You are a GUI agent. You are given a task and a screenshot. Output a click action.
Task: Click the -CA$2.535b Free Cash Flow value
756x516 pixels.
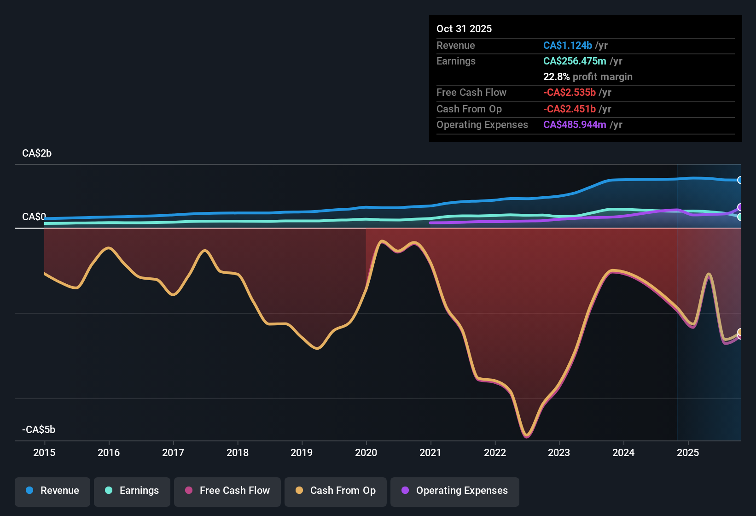click(570, 92)
